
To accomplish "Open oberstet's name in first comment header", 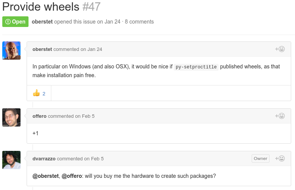I will (x=42, y=49).
